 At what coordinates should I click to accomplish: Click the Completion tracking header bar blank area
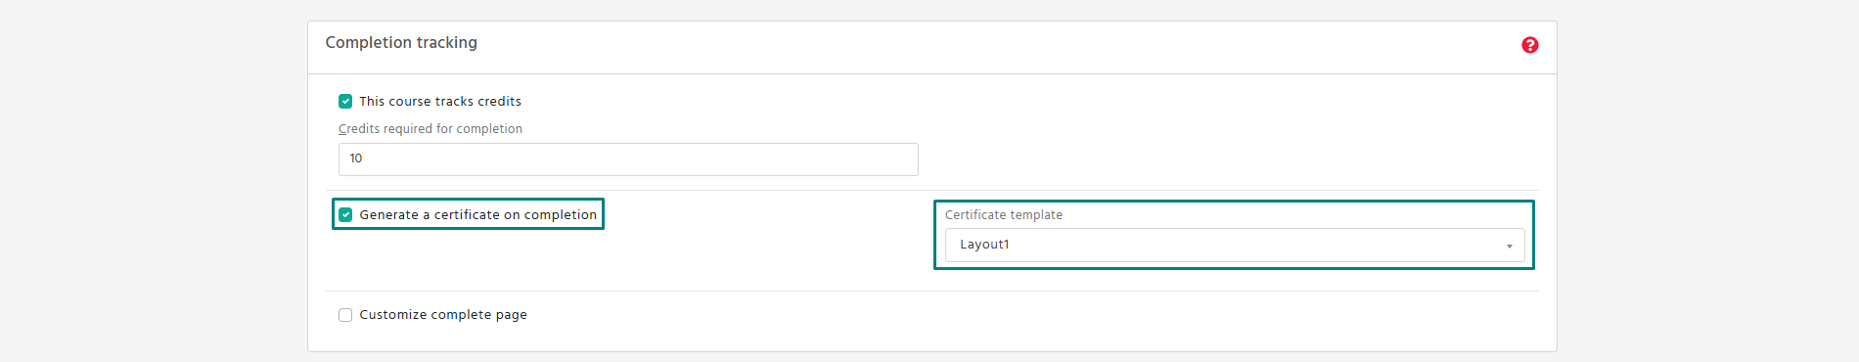tap(978, 46)
